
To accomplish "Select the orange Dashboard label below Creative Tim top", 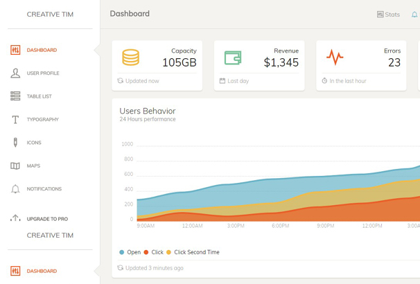I will pos(42,50).
